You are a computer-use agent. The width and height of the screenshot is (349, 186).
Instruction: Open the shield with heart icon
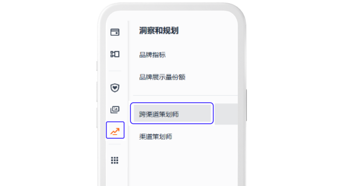[x=115, y=88]
